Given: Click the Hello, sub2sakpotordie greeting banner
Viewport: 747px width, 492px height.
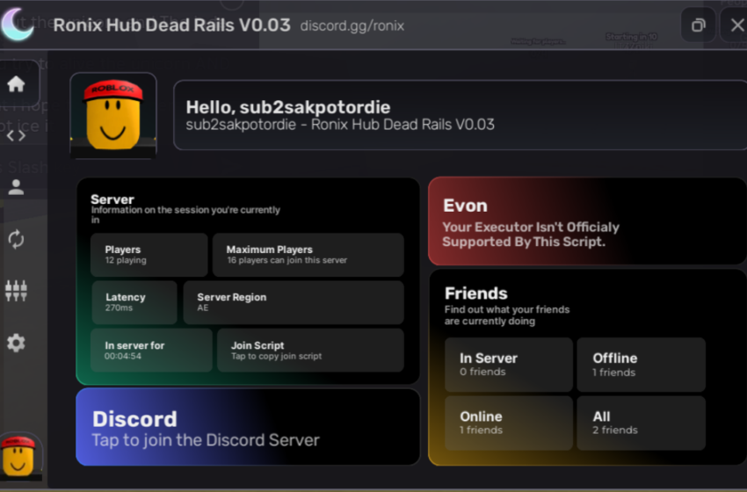Looking at the screenshot, I should 461,115.
